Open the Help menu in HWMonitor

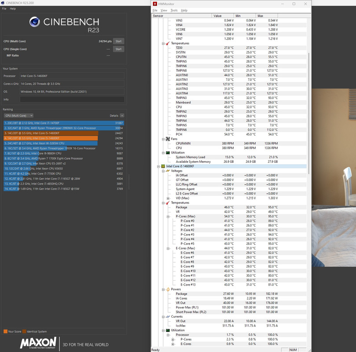184,11
